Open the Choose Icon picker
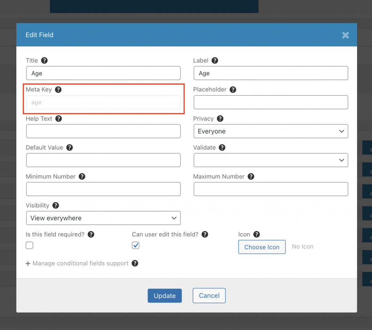Viewport: 372px width, 330px height. [262, 247]
